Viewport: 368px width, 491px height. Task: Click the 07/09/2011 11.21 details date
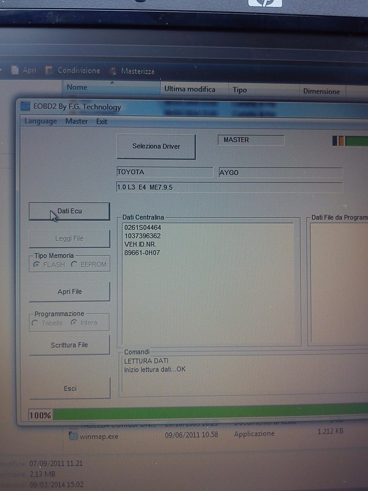56,463
